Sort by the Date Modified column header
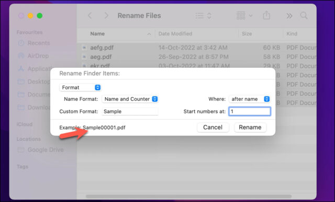This screenshot has height=202, width=335. click(x=175, y=34)
